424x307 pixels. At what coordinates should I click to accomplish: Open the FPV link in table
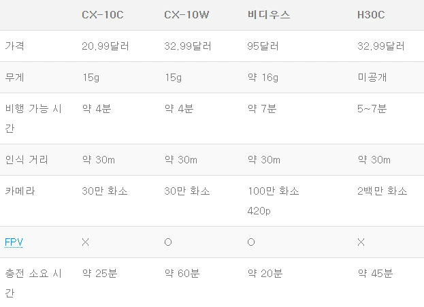(14, 242)
